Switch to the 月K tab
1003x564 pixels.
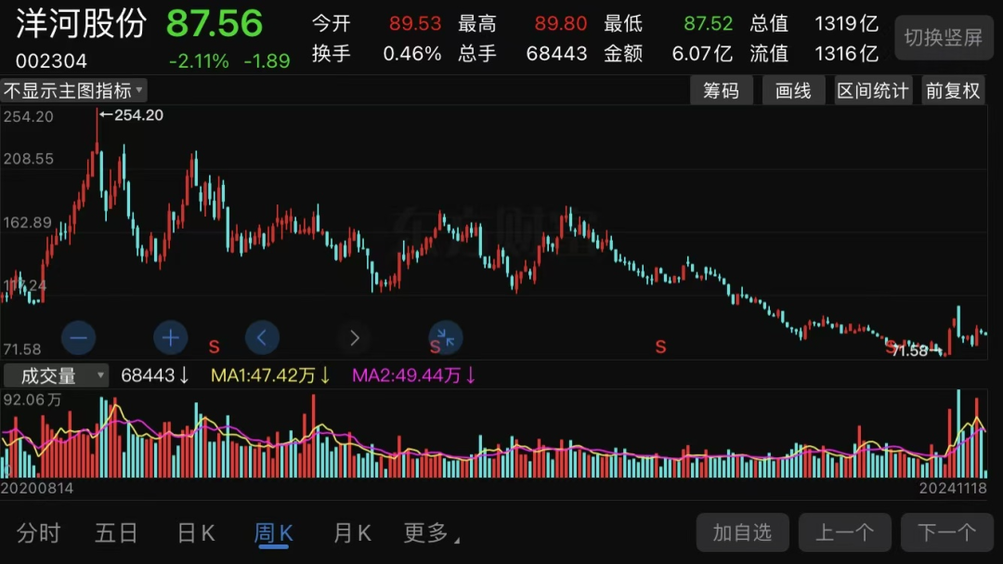(353, 532)
